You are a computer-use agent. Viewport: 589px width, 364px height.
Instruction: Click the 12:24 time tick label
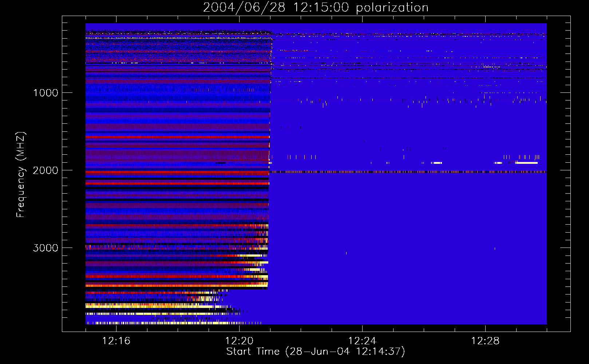tap(362, 341)
